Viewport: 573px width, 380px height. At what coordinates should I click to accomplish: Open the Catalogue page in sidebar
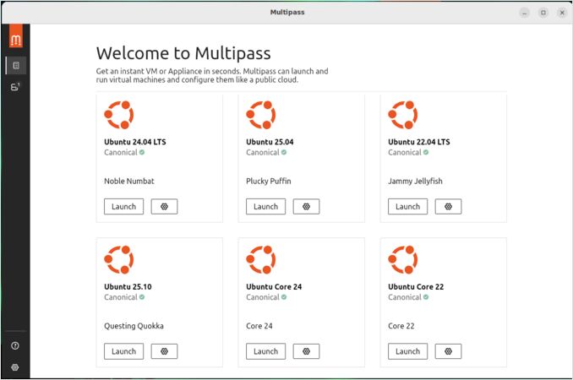(x=15, y=65)
